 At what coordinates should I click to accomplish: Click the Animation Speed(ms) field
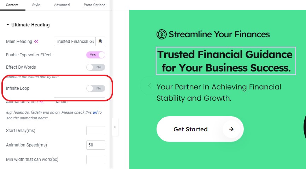(96, 145)
